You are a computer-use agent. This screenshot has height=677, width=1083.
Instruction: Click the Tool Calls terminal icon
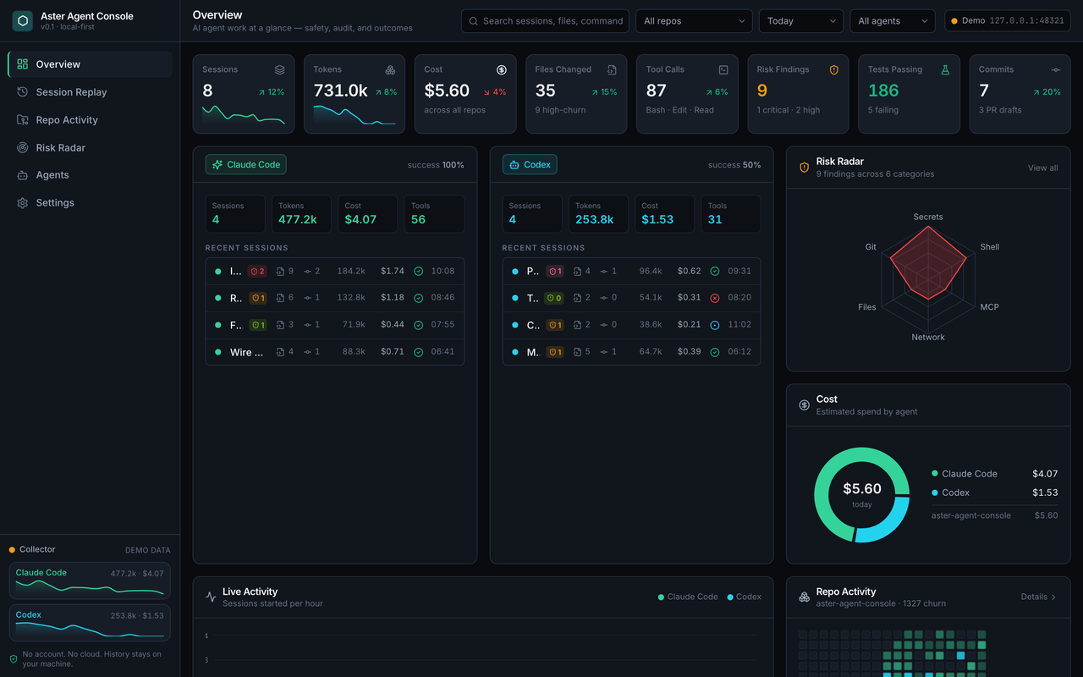tap(723, 70)
